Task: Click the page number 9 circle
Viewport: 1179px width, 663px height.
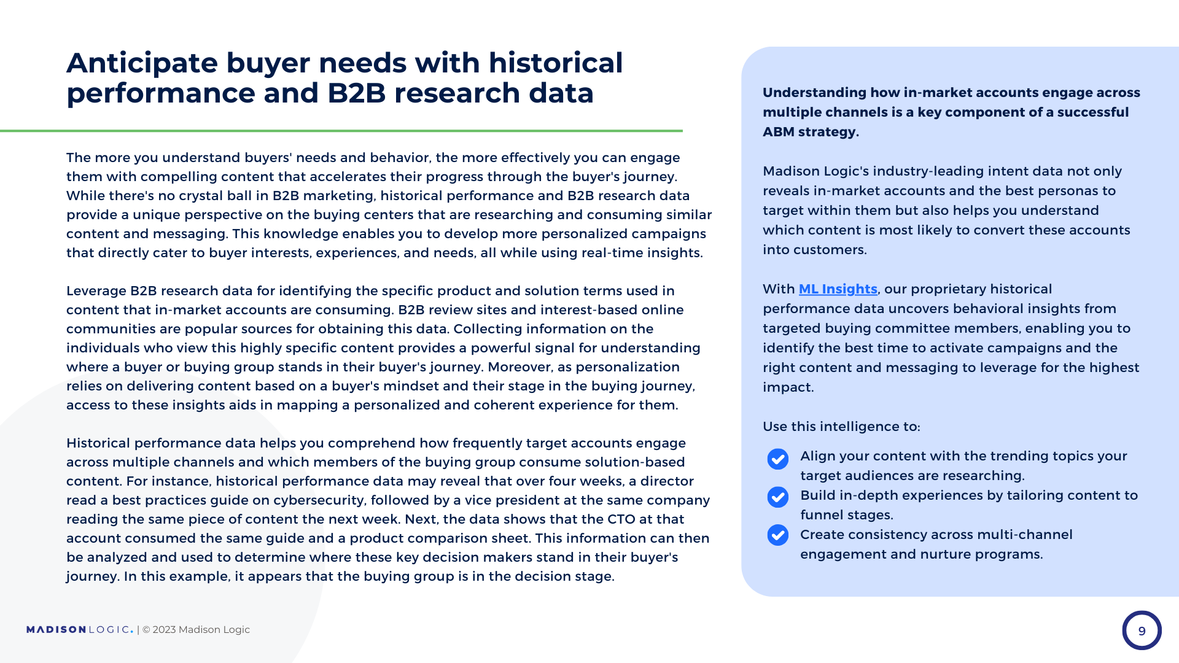Action: coord(1142,630)
